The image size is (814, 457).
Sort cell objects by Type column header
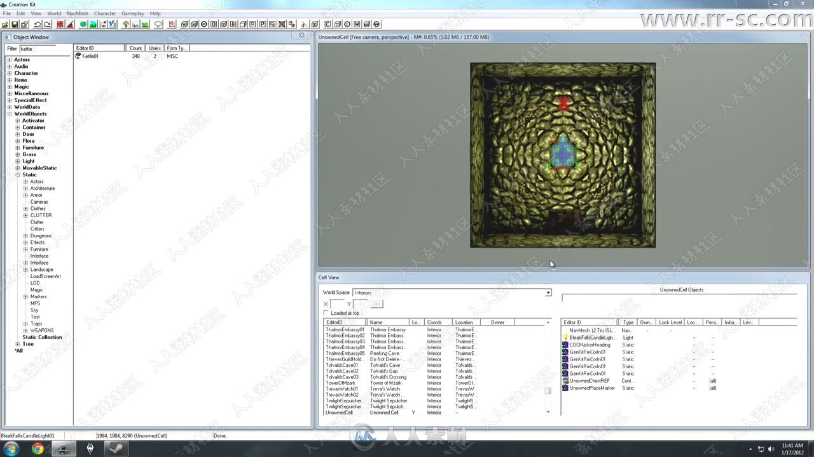click(628, 322)
